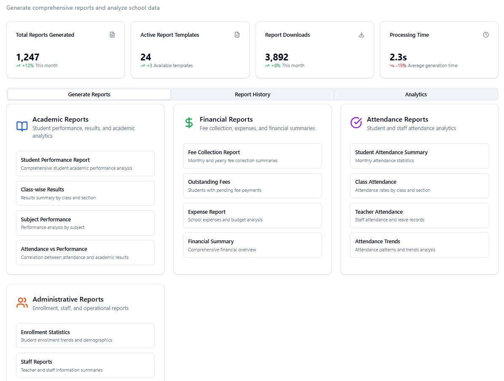Screen dimensions: 504x381
Task: Click the green trend arrow next to +8%
Action: [267, 65]
